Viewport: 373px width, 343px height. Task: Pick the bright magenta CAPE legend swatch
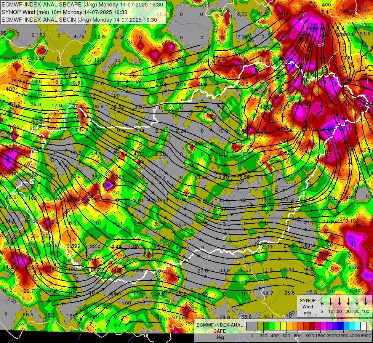click(323, 326)
